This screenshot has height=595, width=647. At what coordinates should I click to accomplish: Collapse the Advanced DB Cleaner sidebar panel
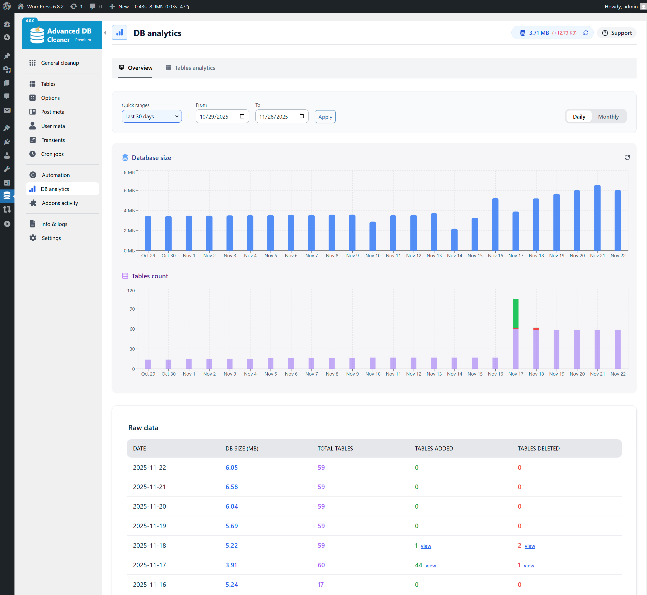click(x=104, y=33)
